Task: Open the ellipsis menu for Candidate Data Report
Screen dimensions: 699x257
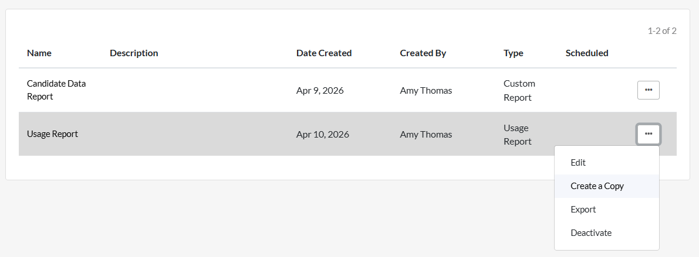Action: click(648, 90)
